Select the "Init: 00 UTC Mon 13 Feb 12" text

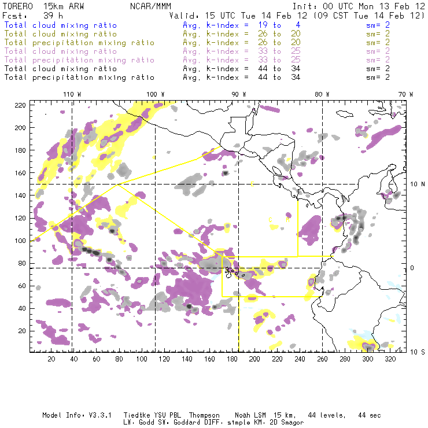coord(359,6)
